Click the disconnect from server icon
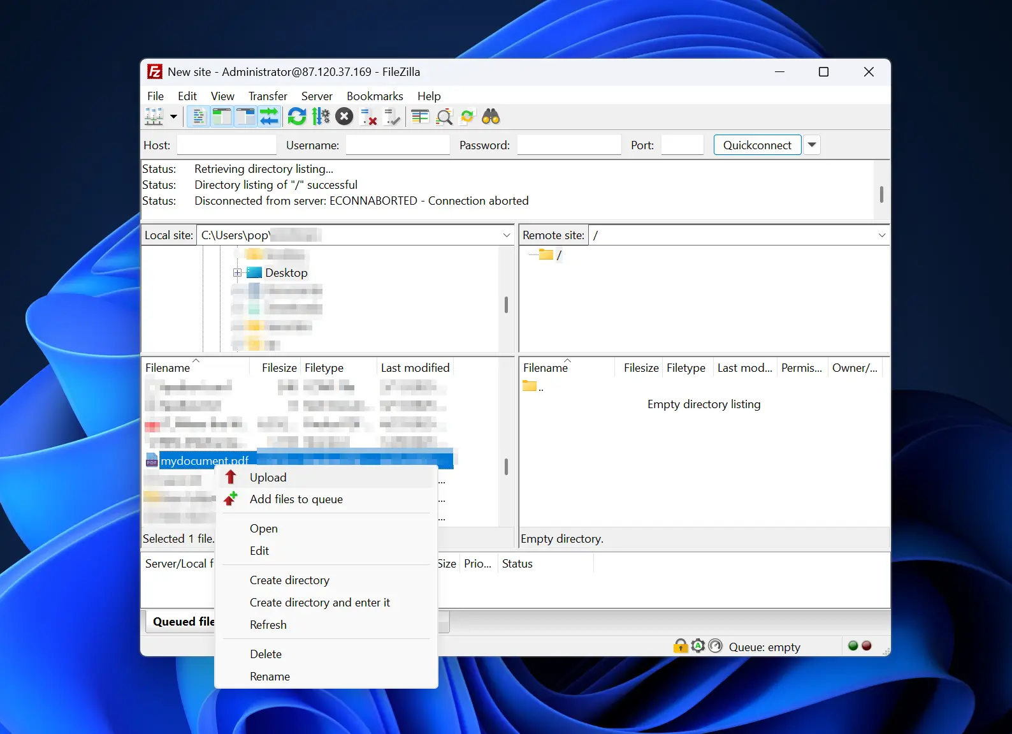 coord(368,117)
